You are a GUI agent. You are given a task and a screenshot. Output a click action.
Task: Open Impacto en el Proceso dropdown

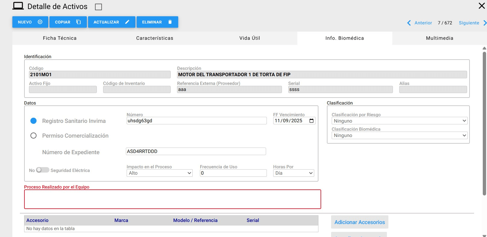[x=159, y=173]
